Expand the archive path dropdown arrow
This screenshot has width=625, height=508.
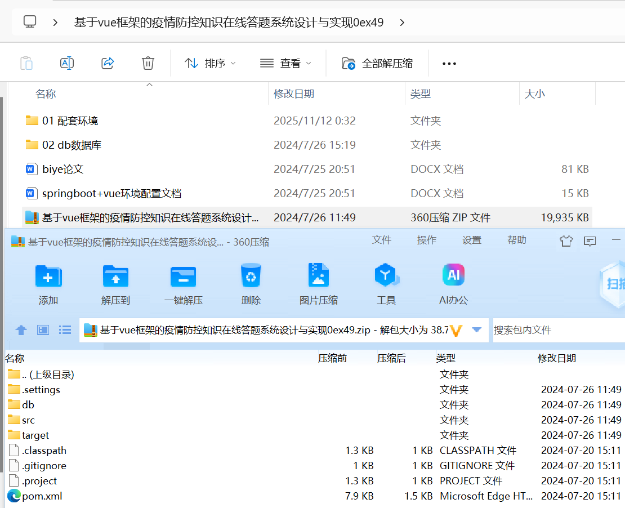[475, 330]
